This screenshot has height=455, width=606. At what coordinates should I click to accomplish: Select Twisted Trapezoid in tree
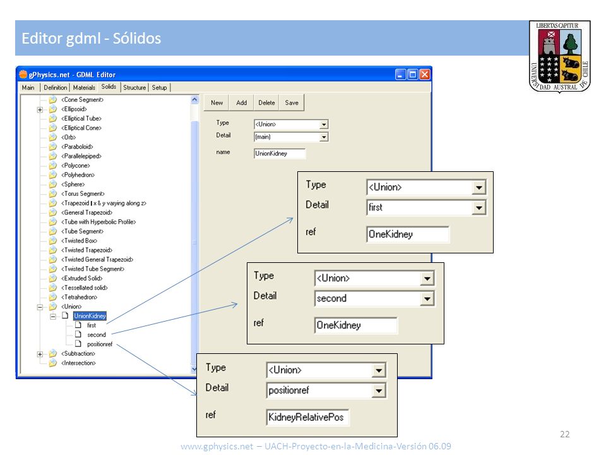[86, 250]
